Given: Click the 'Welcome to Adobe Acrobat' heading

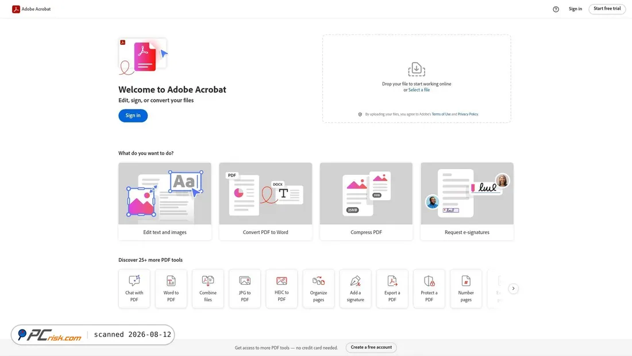Looking at the screenshot, I should click(172, 90).
